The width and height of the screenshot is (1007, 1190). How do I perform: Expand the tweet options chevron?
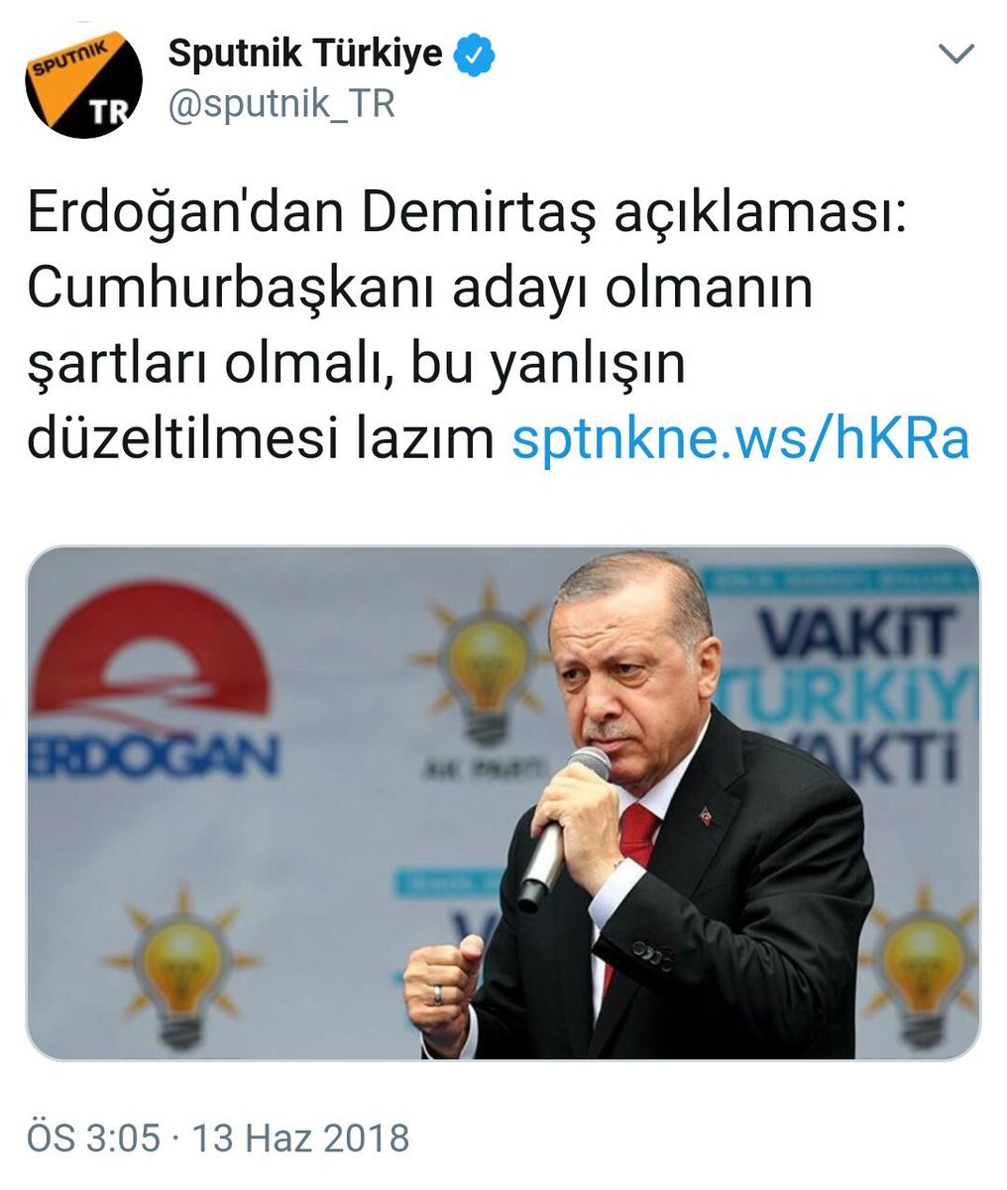[x=956, y=56]
